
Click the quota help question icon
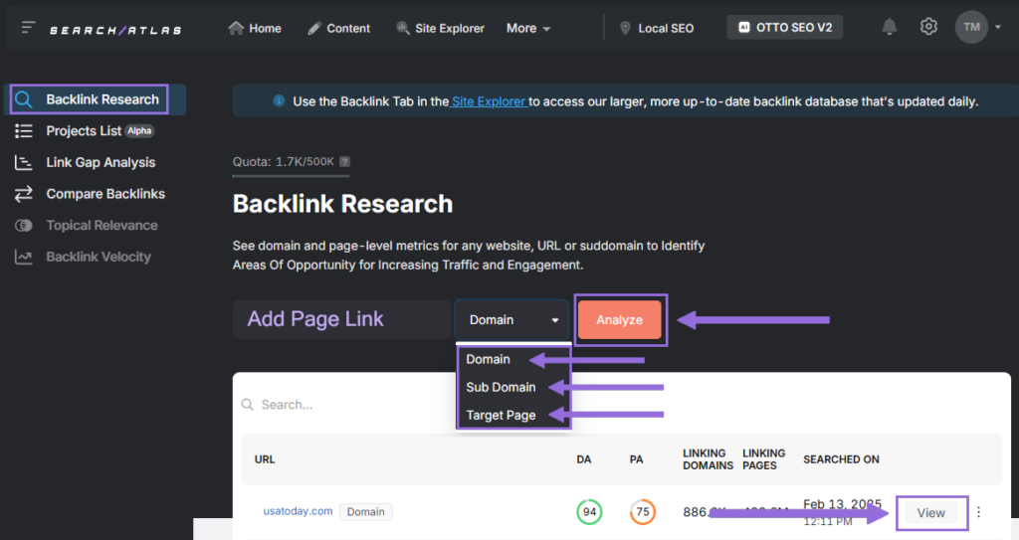coord(344,162)
